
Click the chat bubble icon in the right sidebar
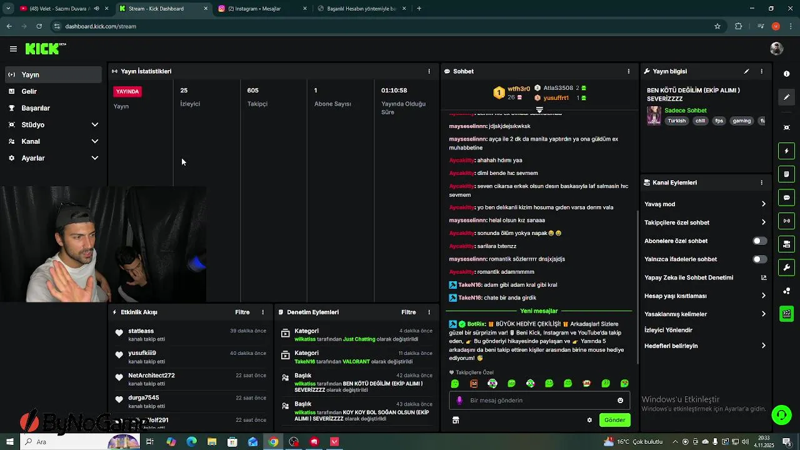[x=786, y=197]
